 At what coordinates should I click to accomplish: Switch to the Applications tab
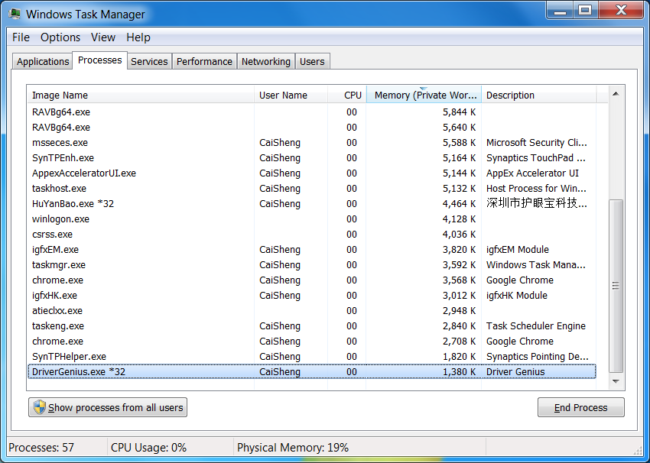pyautogui.click(x=42, y=61)
